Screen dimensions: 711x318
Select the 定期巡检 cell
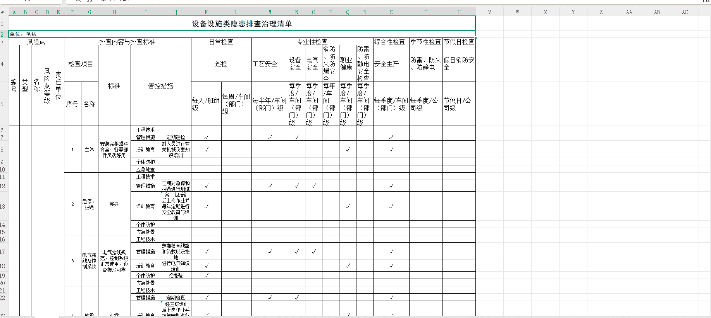[x=176, y=137]
